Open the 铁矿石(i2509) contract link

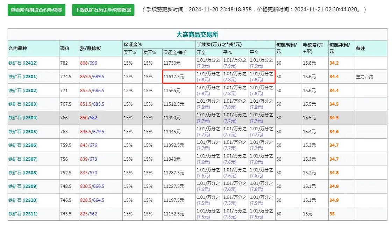[x=23, y=186]
